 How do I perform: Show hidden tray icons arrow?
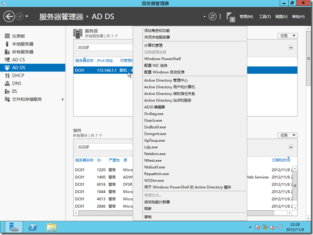[x=250, y=227]
